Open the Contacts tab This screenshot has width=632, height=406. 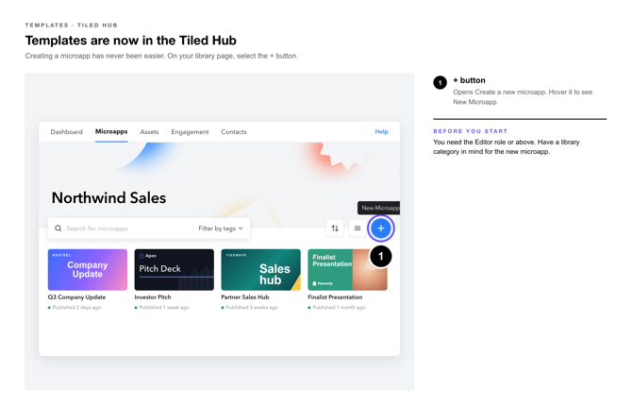[x=234, y=132]
